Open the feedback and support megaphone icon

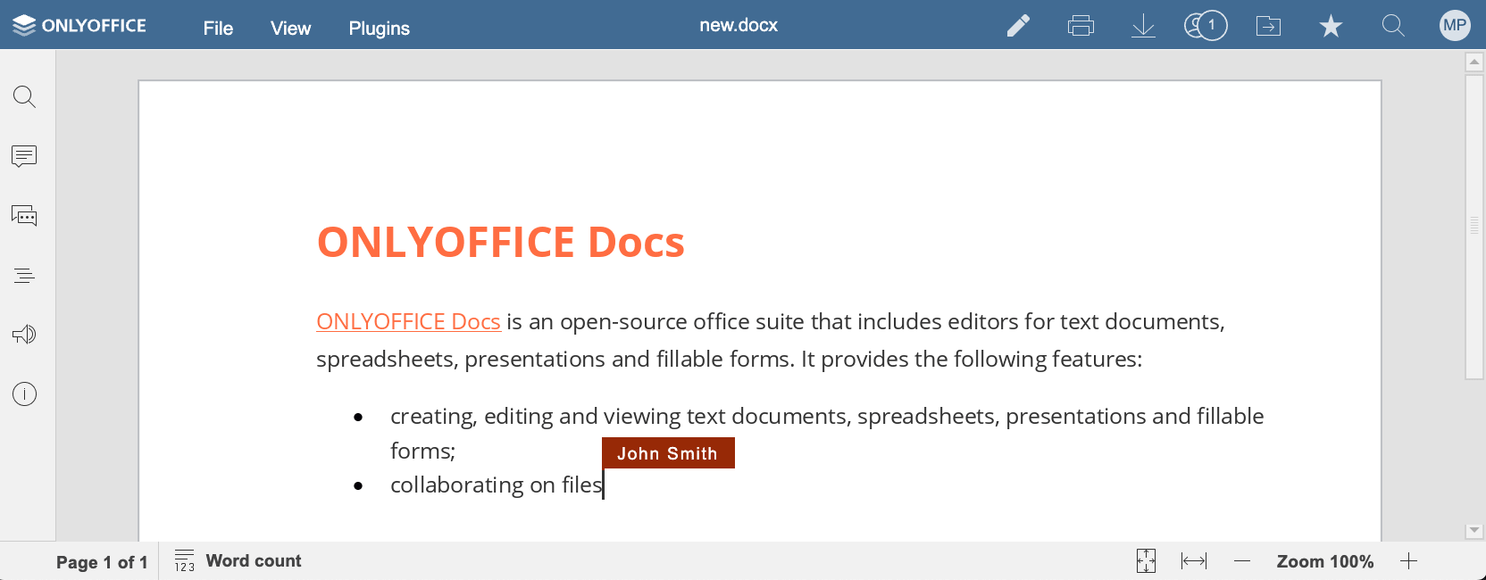pos(24,335)
